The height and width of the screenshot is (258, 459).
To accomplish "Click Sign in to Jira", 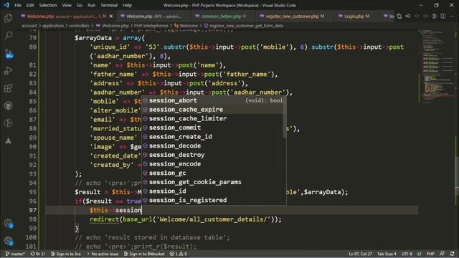I will pos(66,254).
